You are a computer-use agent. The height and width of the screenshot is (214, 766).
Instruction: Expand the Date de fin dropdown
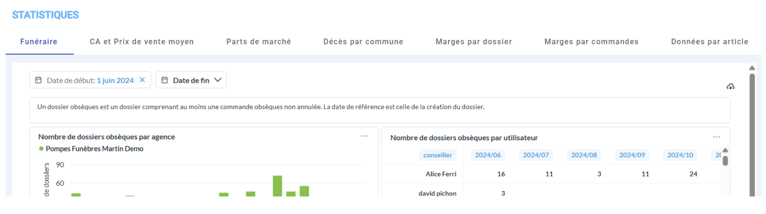click(x=217, y=80)
